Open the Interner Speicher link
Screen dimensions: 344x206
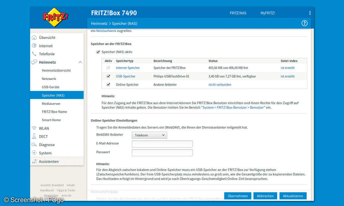128,68
